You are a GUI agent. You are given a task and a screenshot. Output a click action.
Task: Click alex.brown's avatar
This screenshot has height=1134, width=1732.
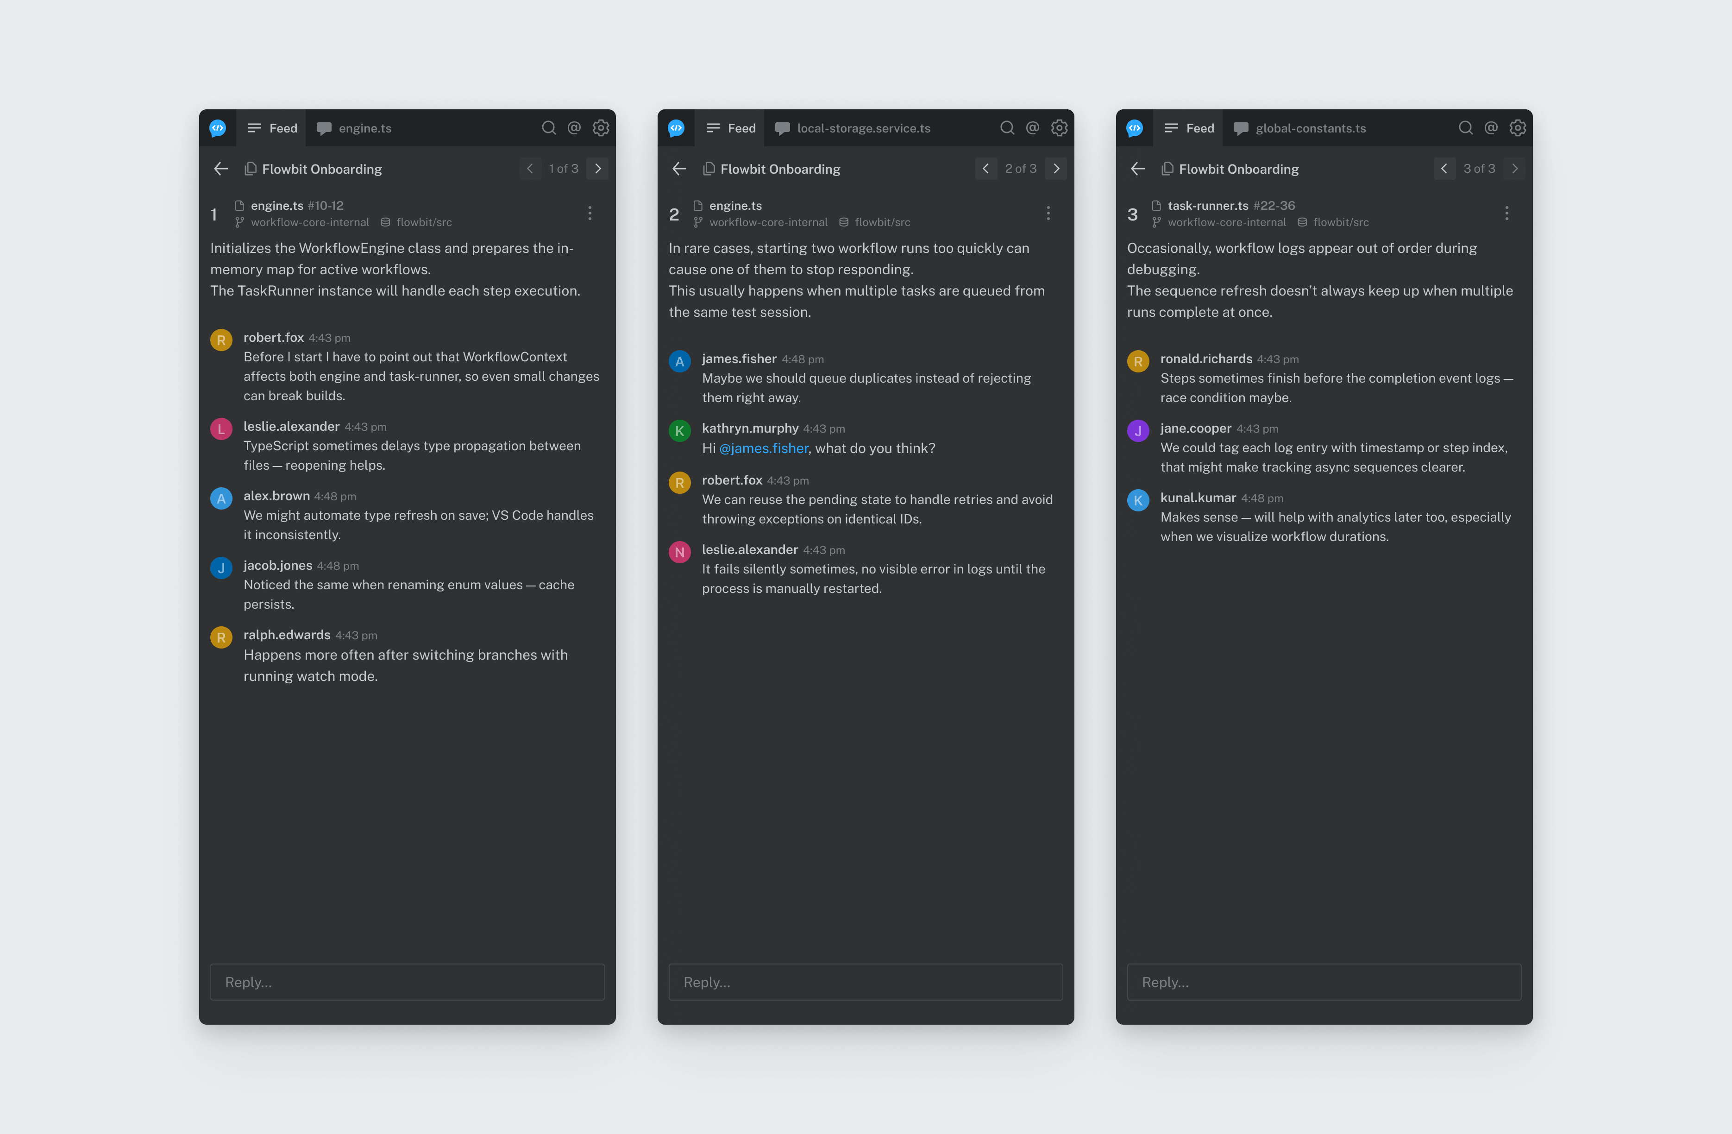pyautogui.click(x=221, y=498)
